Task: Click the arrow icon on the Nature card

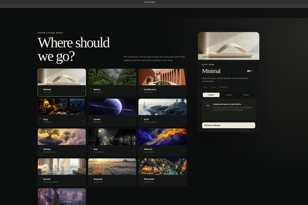Action: point(133,90)
